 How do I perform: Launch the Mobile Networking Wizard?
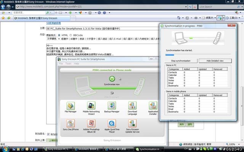coord(91,108)
